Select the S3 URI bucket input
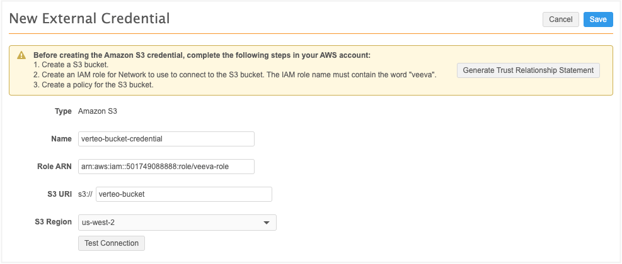 [x=183, y=194]
